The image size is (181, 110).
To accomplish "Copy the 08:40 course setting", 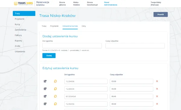I will (55, 104).
